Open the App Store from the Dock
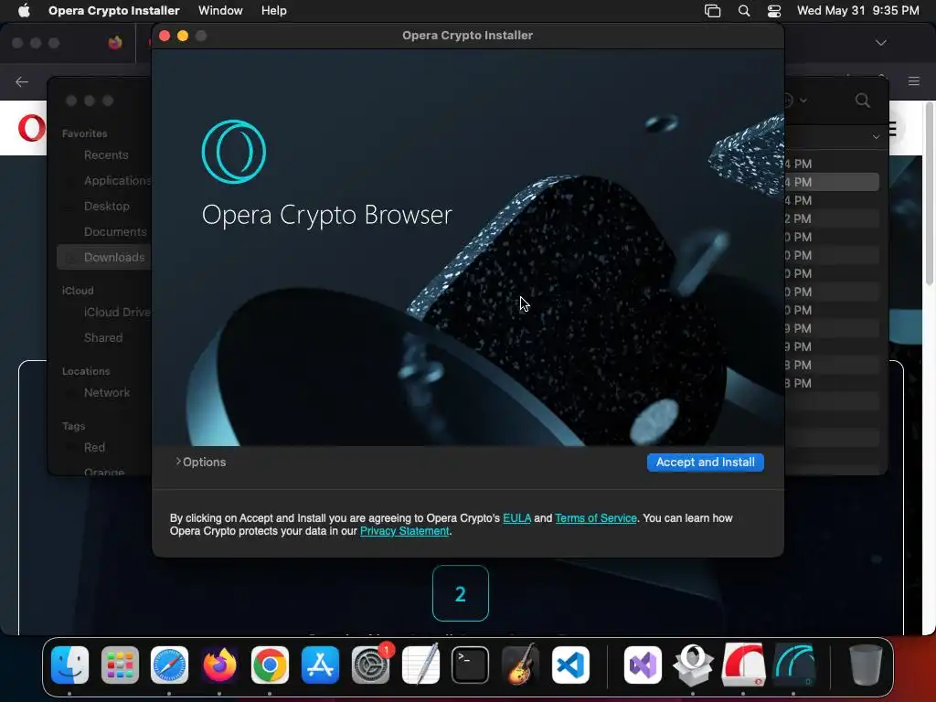Image resolution: width=936 pixels, height=702 pixels. [320, 665]
